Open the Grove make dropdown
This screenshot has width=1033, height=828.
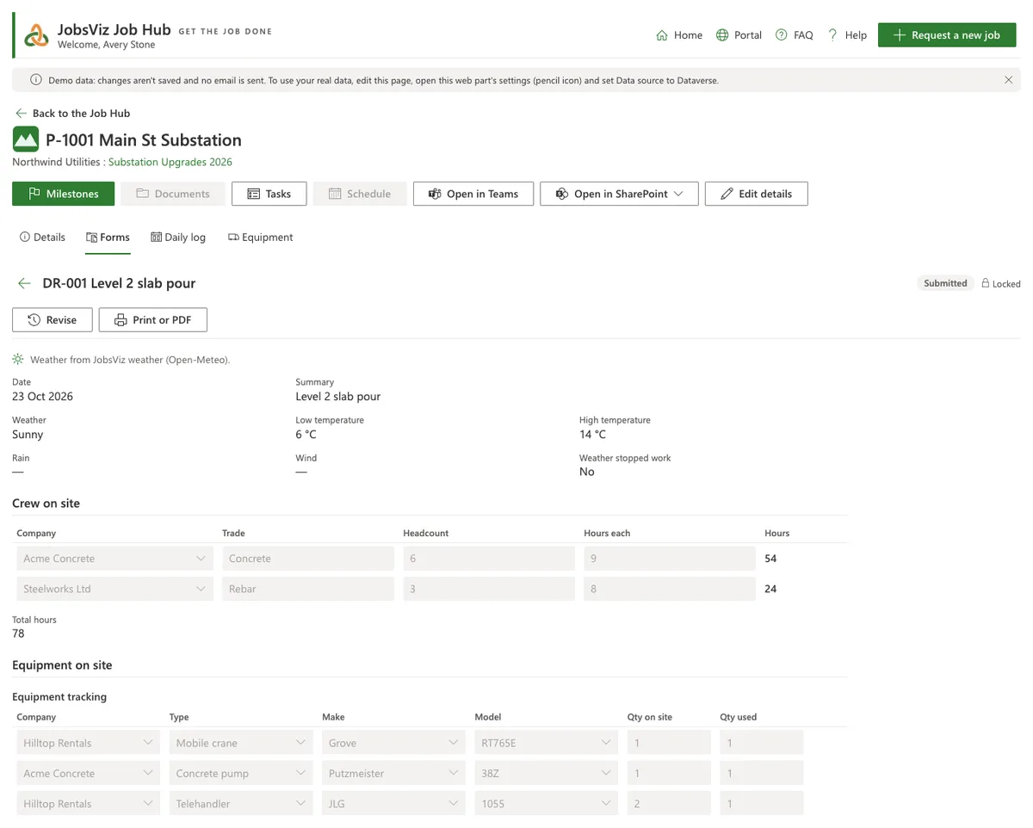tap(393, 743)
